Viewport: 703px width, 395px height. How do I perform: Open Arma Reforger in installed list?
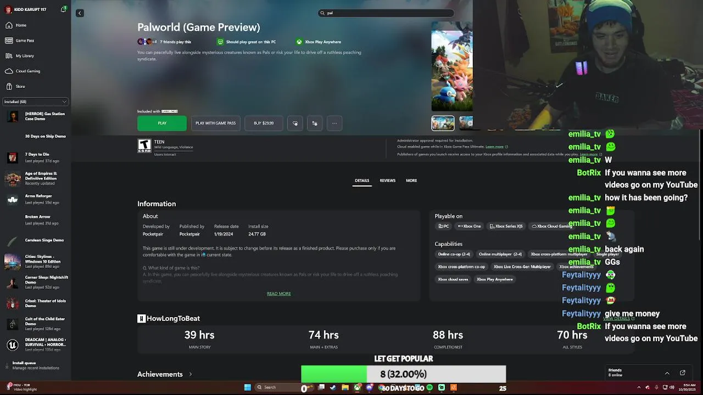click(x=35, y=199)
